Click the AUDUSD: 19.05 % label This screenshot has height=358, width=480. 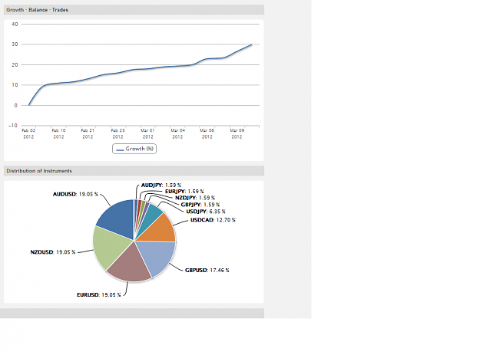(x=75, y=194)
